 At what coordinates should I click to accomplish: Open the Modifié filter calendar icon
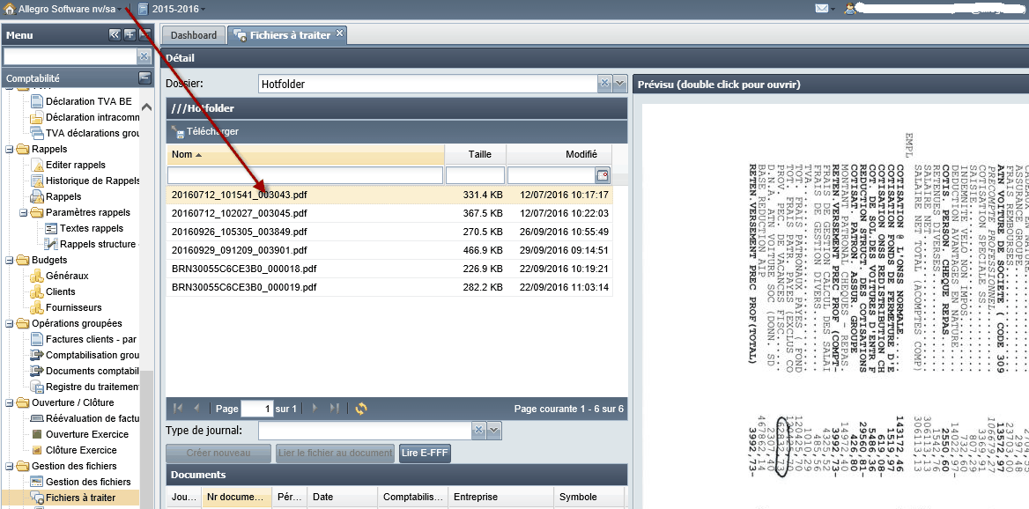click(x=602, y=175)
